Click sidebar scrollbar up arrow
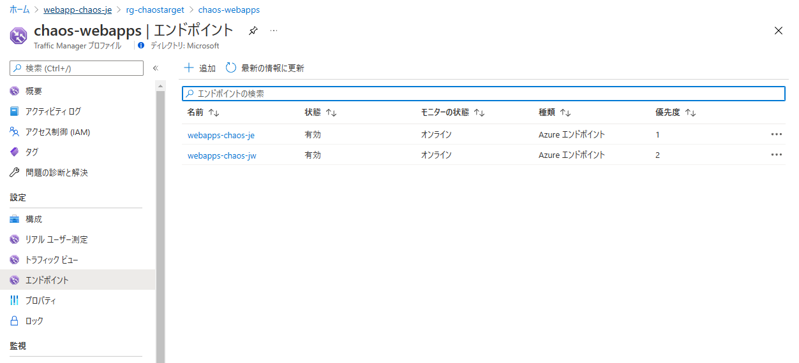 [160, 86]
